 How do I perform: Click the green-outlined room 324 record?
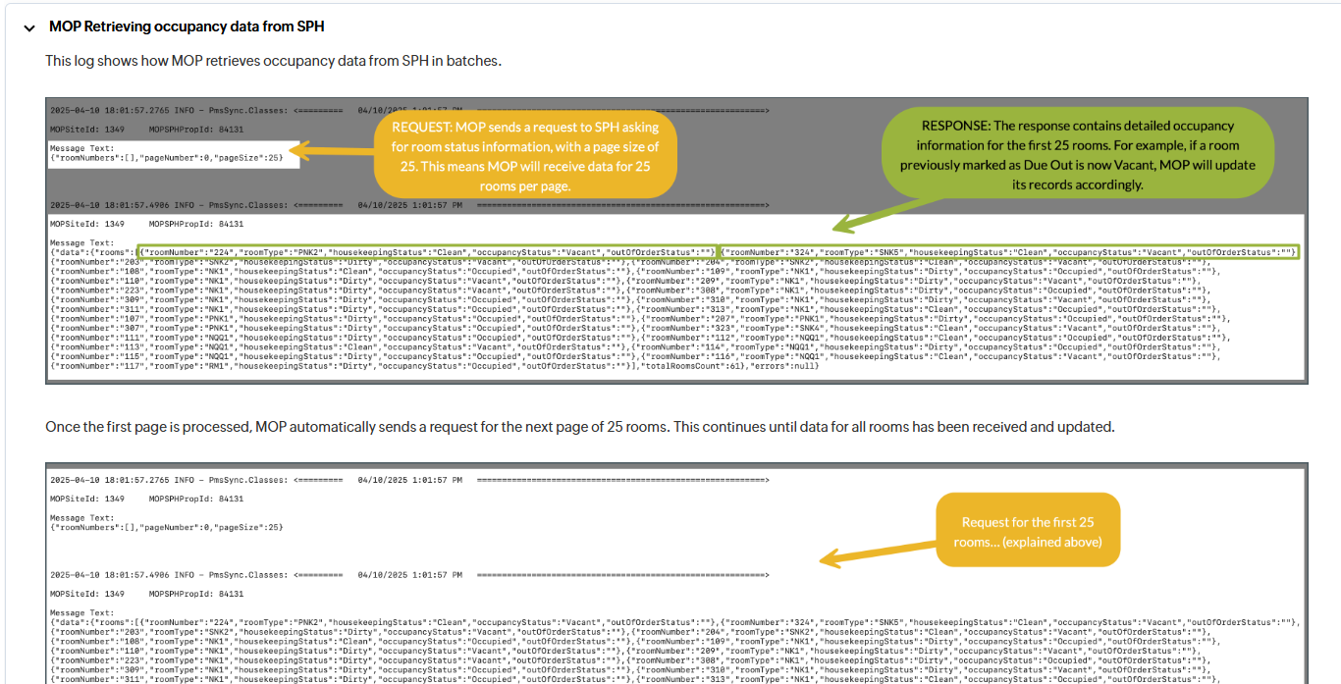1010,252
